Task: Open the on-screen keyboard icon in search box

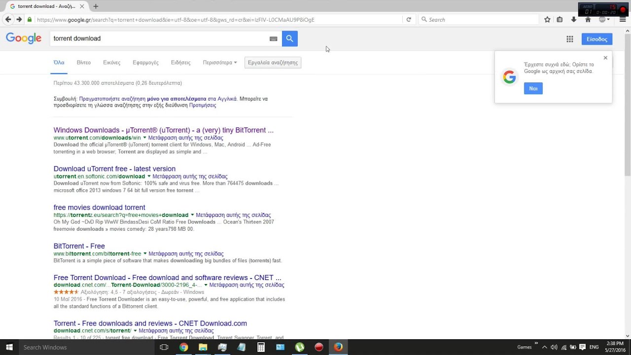Action: (274, 38)
